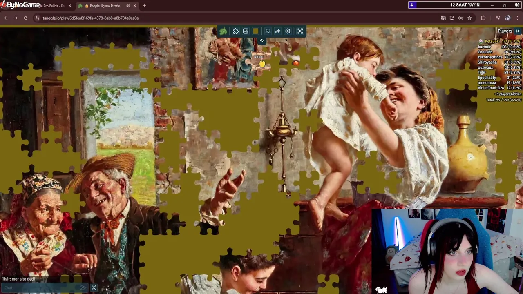Image resolution: width=523 pixels, height=294 pixels.
Task: Click the green leaf Tanggle home icon
Action: (x=223, y=31)
